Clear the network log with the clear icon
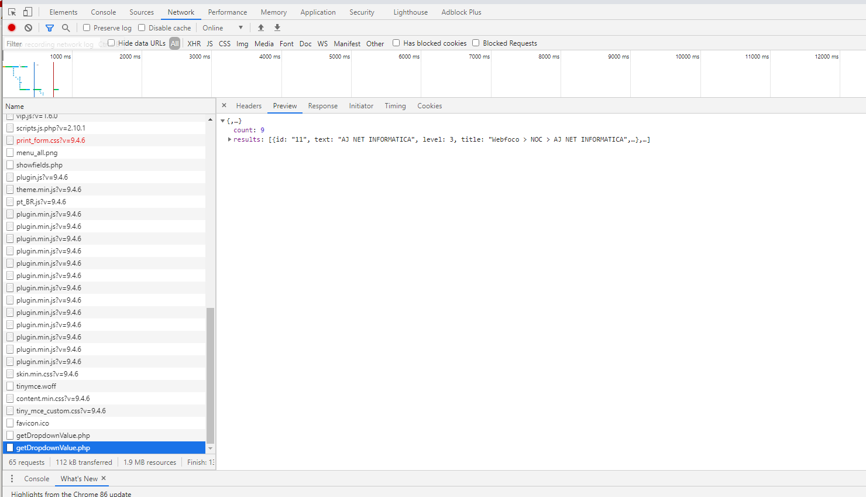Image resolution: width=866 pixels, height=497 pixels. point(28,28)
